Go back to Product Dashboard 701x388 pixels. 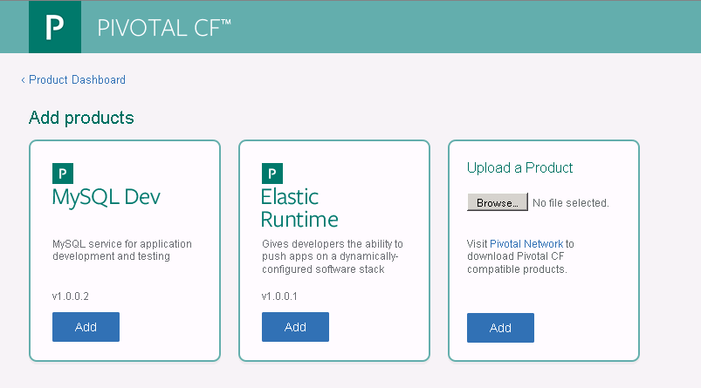coord(77,80)
